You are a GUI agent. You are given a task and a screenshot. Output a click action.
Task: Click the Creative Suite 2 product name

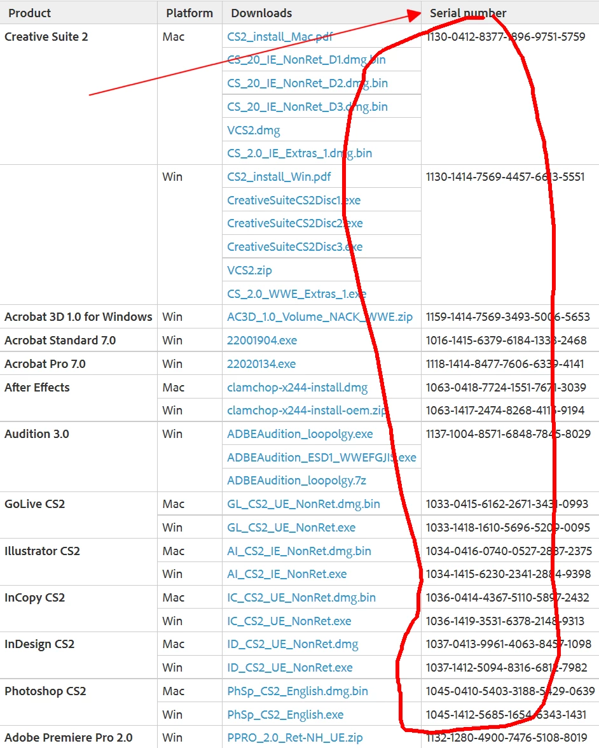pyautogui.click(x=46, y=37)
